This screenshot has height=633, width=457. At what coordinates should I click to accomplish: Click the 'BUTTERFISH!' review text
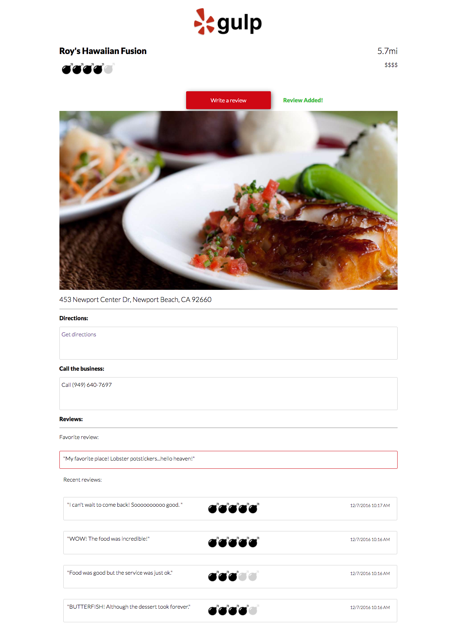click(129, 607)
